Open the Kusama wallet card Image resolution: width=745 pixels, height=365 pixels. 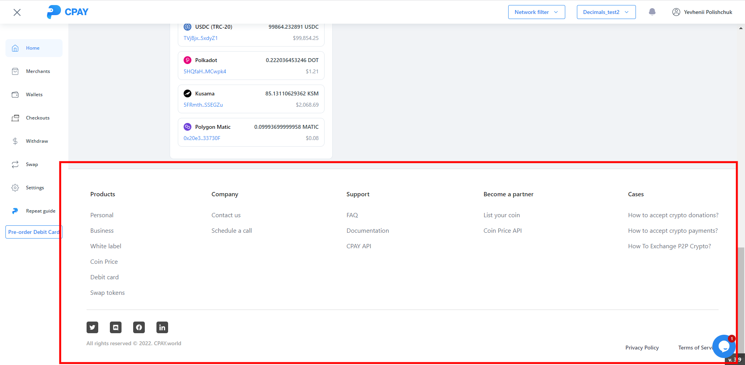tap(251, 99)
